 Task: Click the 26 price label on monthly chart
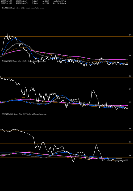pos(130,129)
